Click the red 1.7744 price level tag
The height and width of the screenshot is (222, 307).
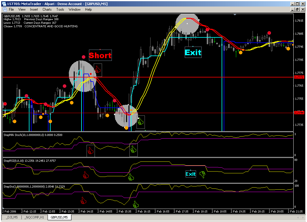[299, 112]
